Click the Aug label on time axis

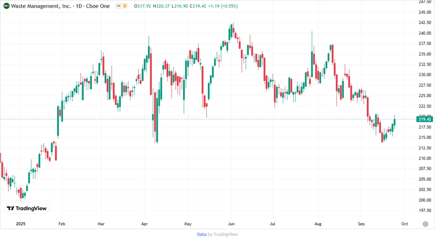pyautogui.click(x=318, y=224)
